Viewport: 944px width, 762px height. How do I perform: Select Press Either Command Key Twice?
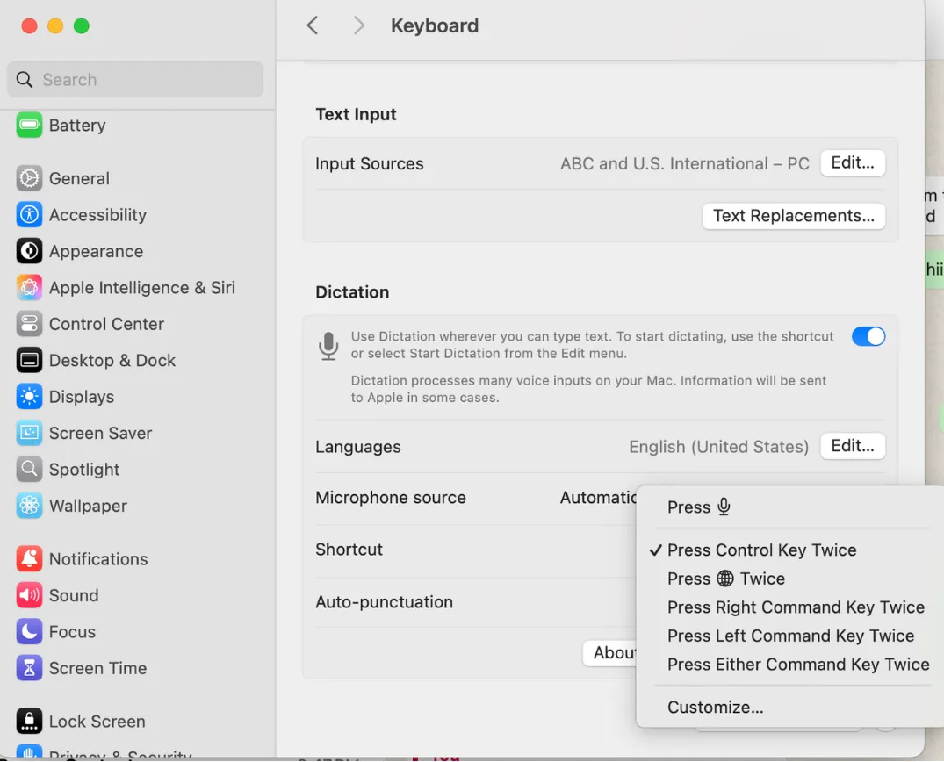tap(798, 665)
